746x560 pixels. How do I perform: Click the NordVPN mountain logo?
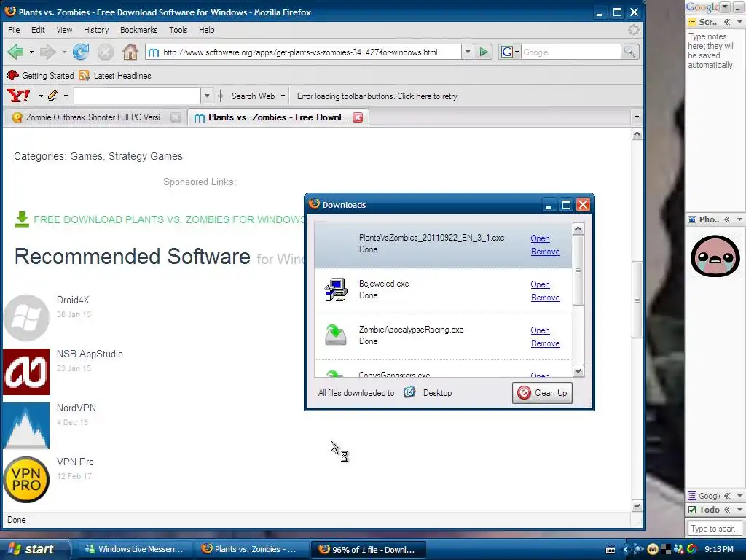[x=26, y=426]
